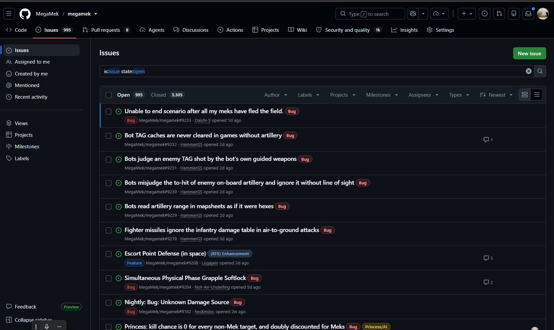Image resolution: width=554 pixels, height=330 pixels.
Task: Select checkbox for Bots read artillery range issue
Action: tap(108, 207)
